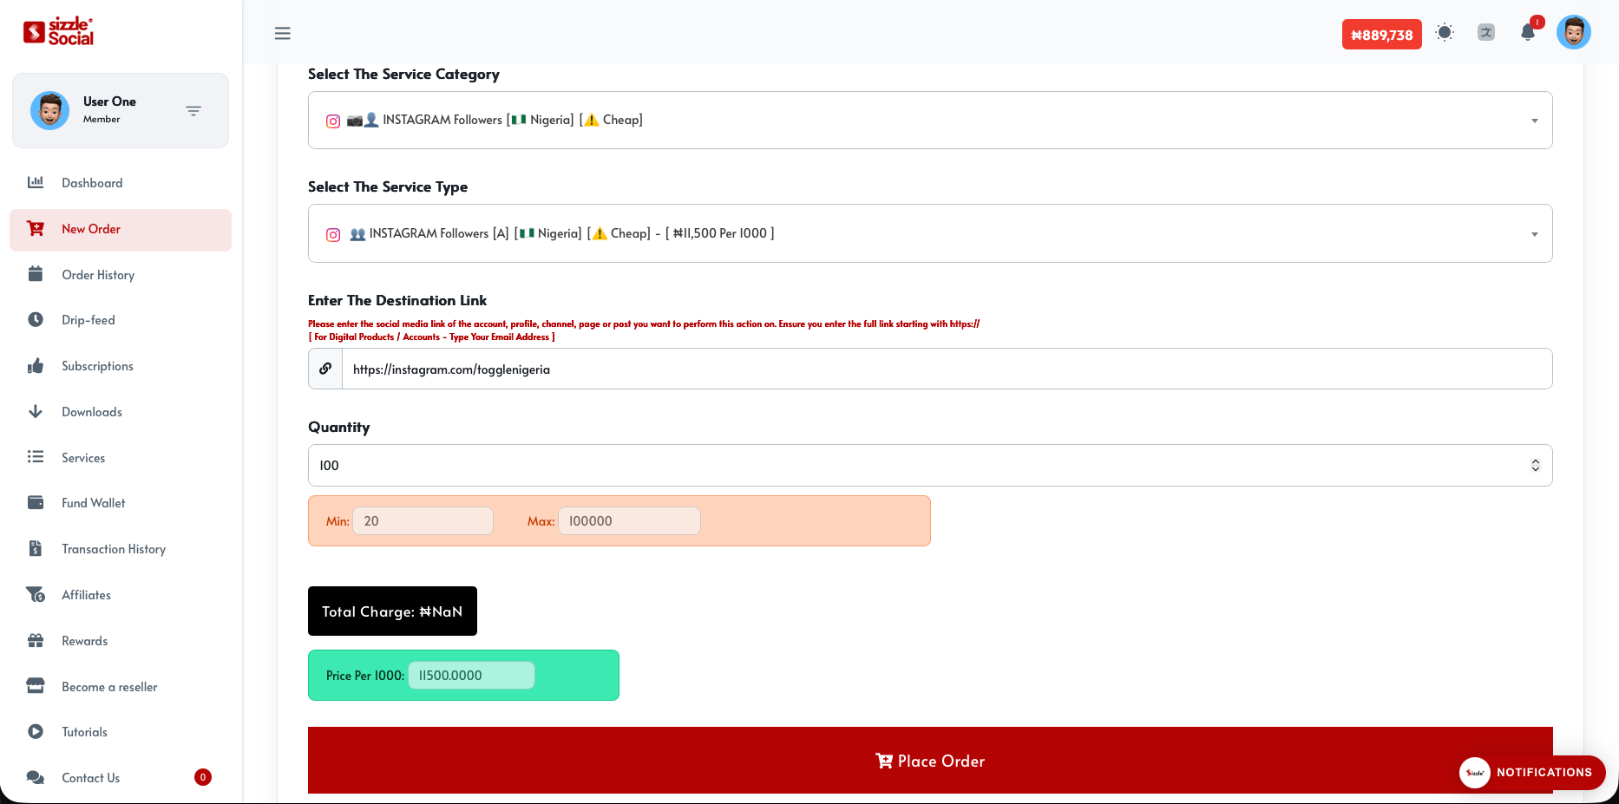Open Order History from sidebar
This screenshot has height=804, width=1619.
(98, 275)
